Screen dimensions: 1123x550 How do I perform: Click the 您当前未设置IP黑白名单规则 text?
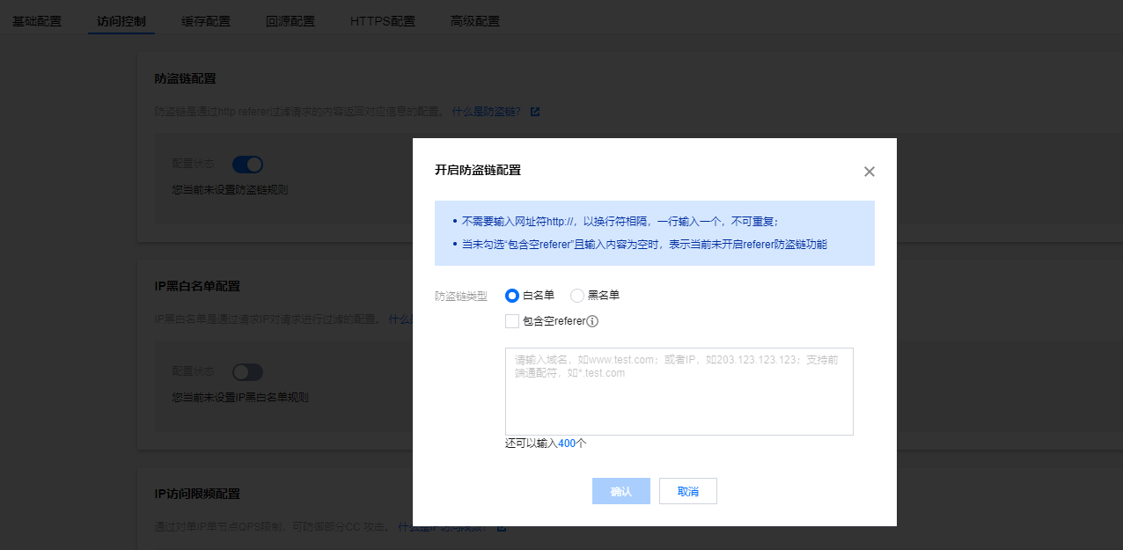click(x=240, y=398)
